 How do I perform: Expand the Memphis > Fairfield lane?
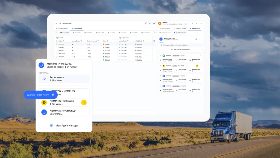200,76
